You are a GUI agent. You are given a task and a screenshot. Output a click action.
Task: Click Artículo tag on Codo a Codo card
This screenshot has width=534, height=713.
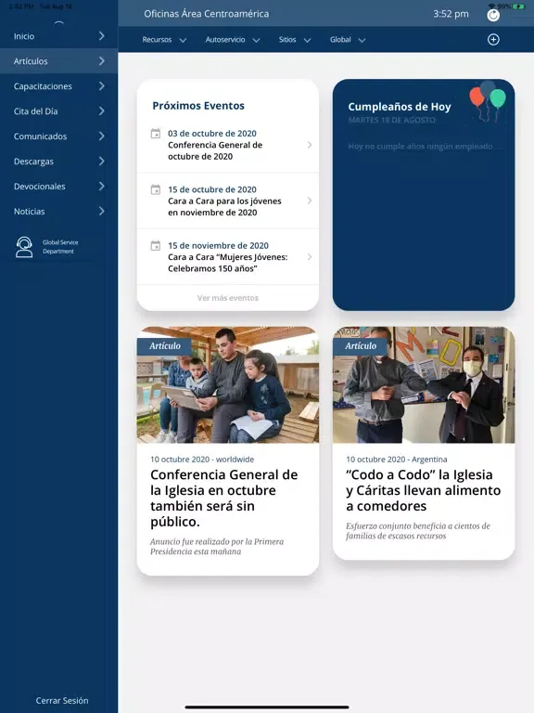click(361, 346)
